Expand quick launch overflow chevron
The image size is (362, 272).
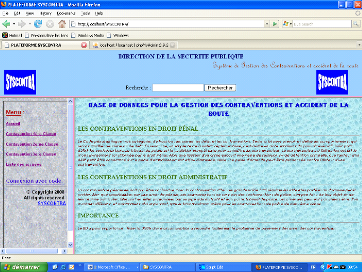pyautogui.click(x=80, y=266)
